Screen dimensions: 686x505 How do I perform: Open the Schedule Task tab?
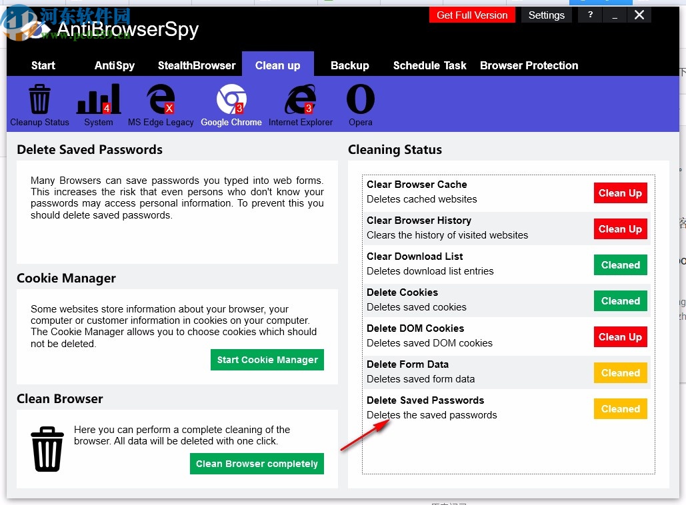pyautogui.click(x=429, y=65)
